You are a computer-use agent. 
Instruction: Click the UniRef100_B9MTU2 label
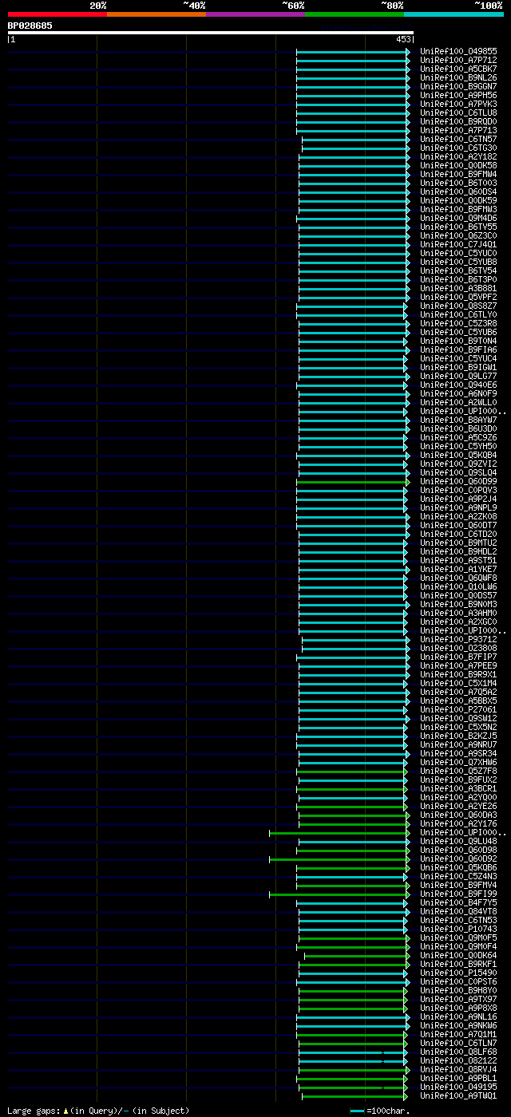458,543
